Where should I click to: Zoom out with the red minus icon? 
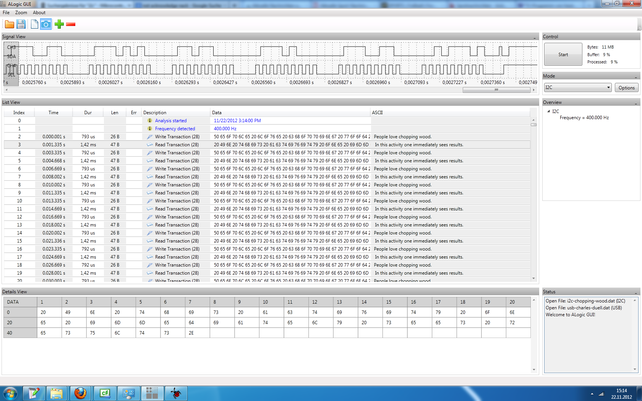pyautogui.click(x=71, y=24)
